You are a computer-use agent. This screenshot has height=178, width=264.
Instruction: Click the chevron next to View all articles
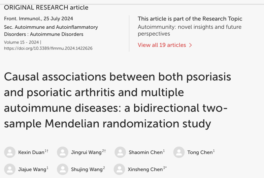pyautogui.click(x=190, y=45)
